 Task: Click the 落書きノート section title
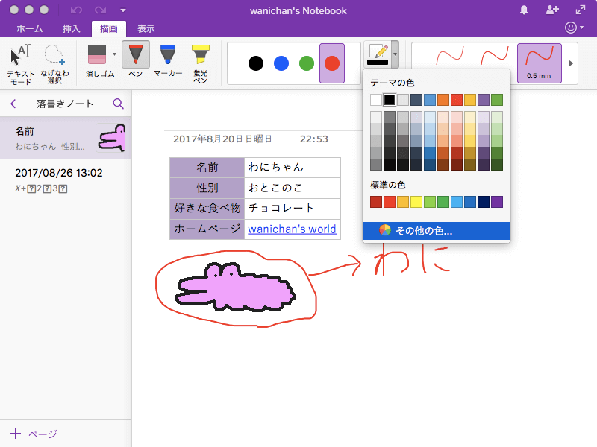pos(65,104)
